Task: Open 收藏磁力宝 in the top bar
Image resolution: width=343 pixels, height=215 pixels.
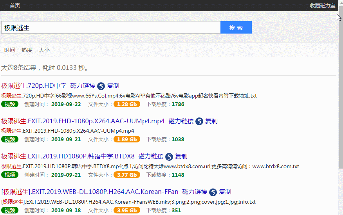Action: click(x=322, y=5)
